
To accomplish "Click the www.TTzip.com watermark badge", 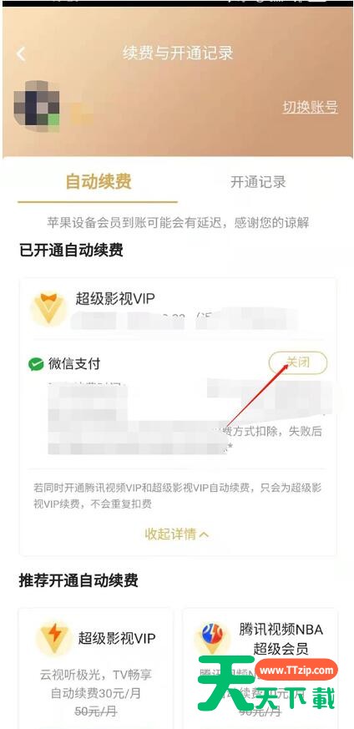I will pyautogui.click(x=297, y=670).
